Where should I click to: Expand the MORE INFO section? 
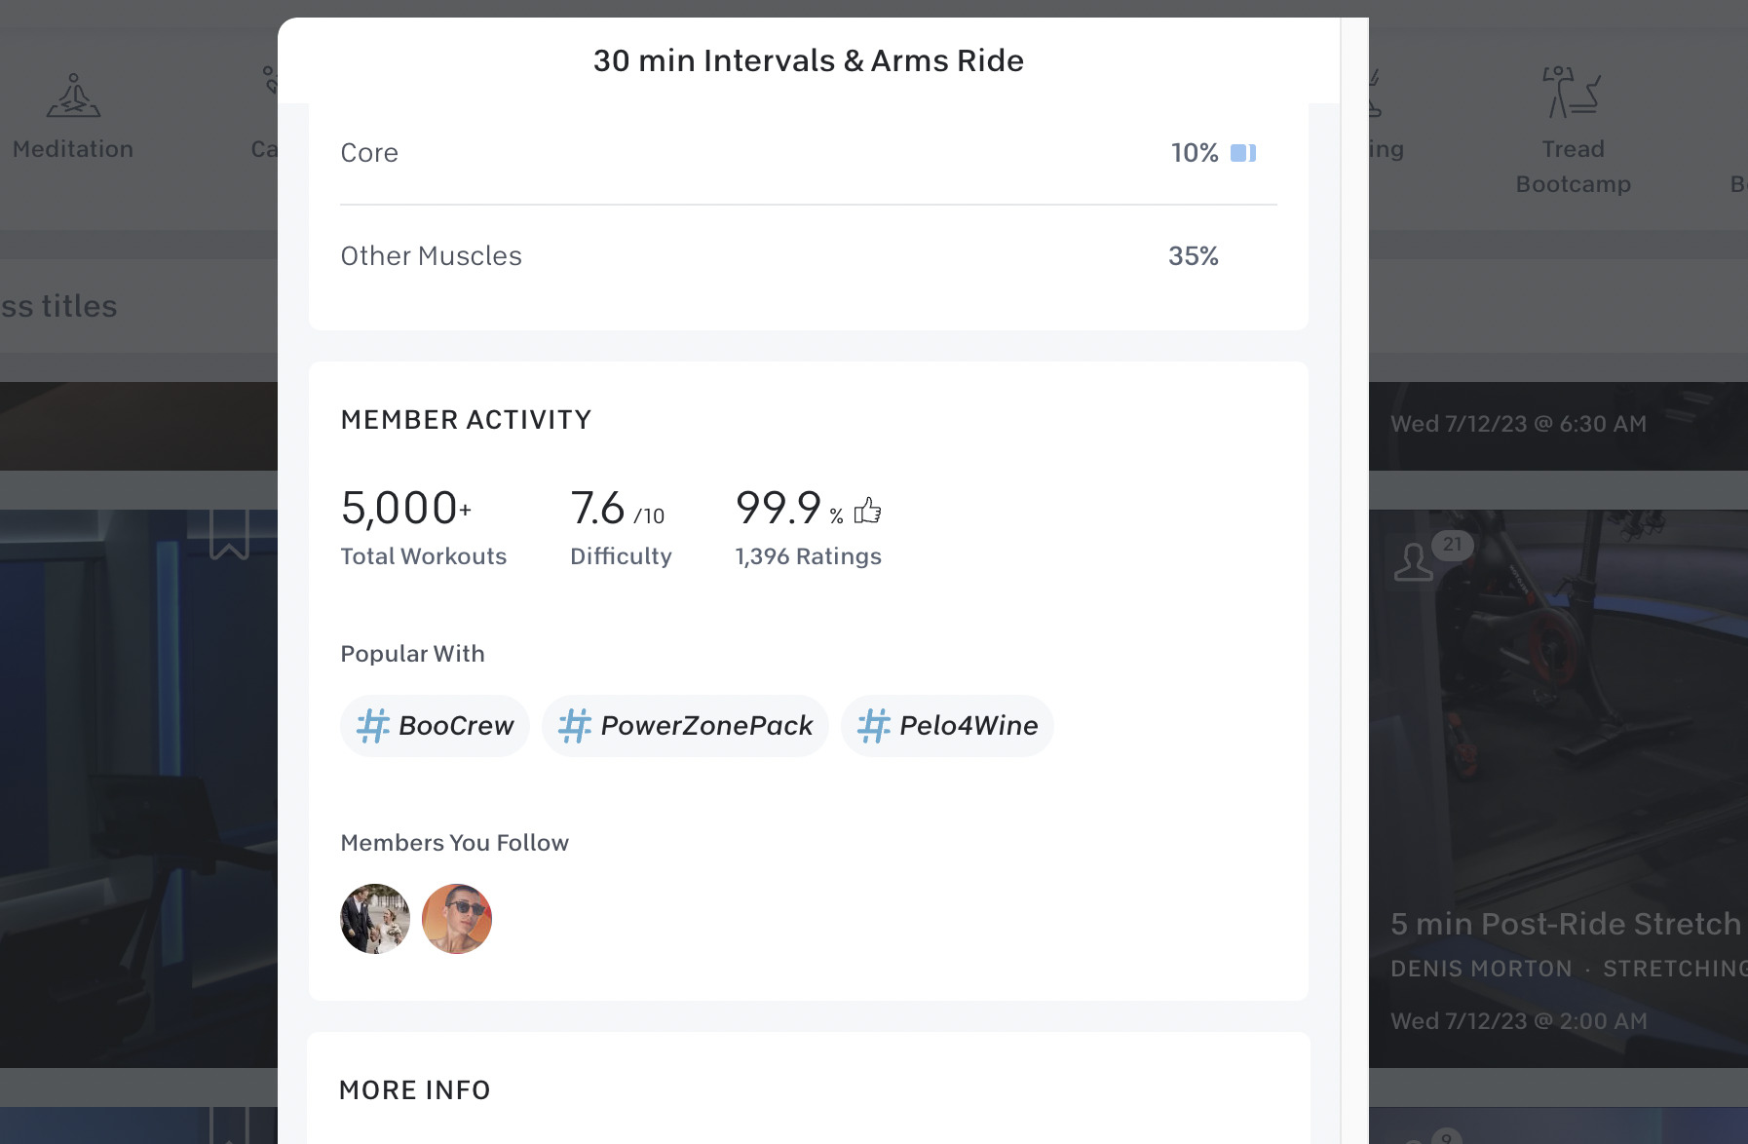[x=414, y=1090]
